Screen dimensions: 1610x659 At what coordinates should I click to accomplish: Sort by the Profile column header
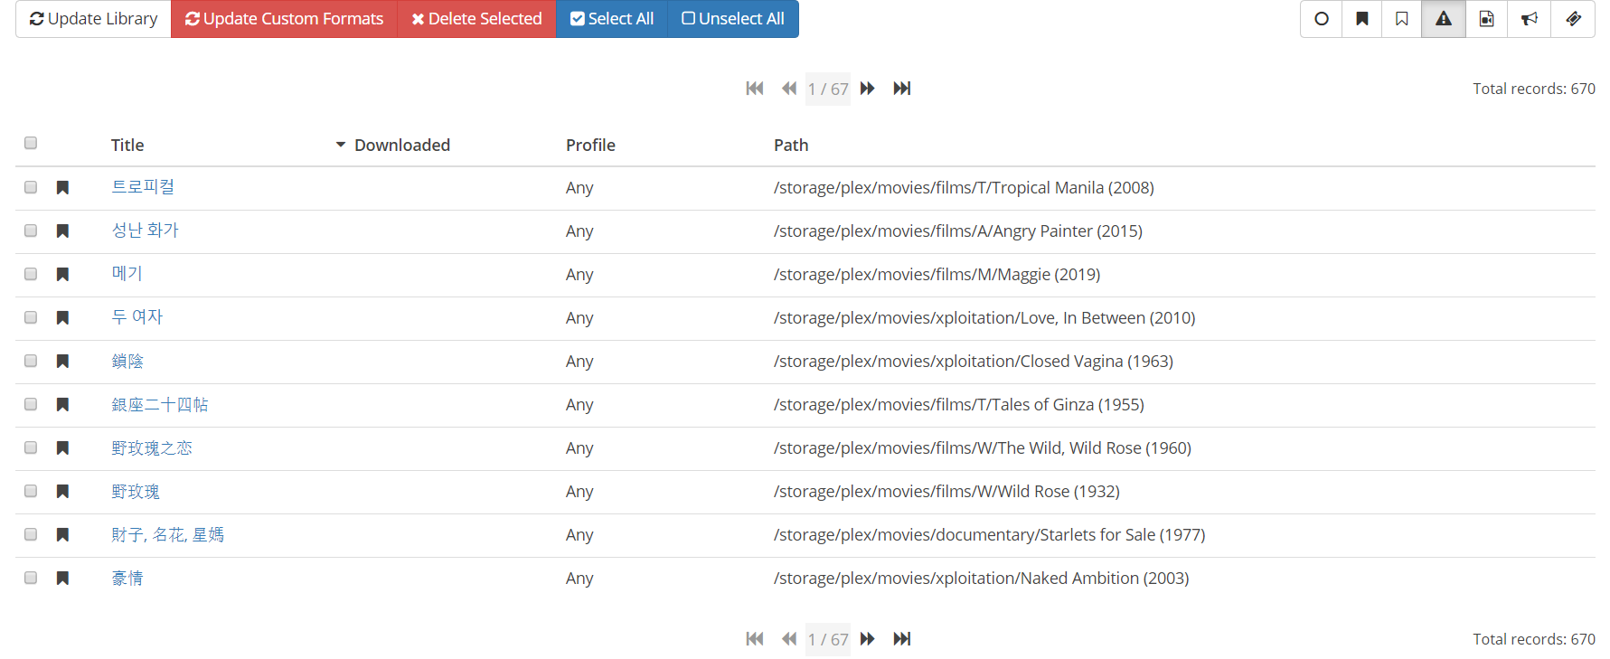[590, 146]
